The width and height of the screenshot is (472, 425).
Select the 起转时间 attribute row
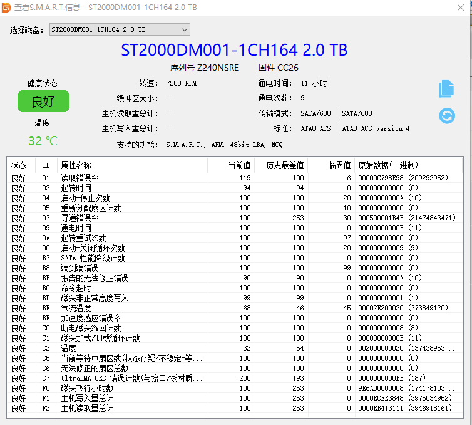[235, 188]
